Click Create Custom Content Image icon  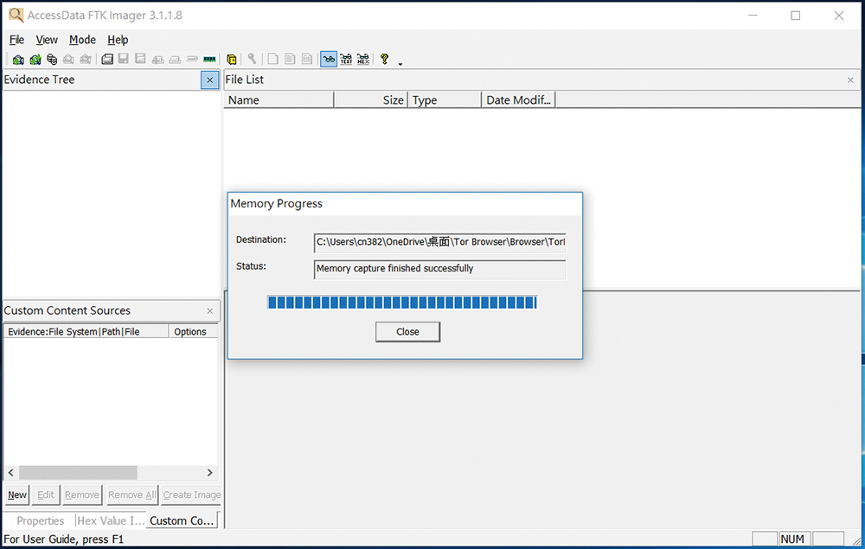point(175,59)
